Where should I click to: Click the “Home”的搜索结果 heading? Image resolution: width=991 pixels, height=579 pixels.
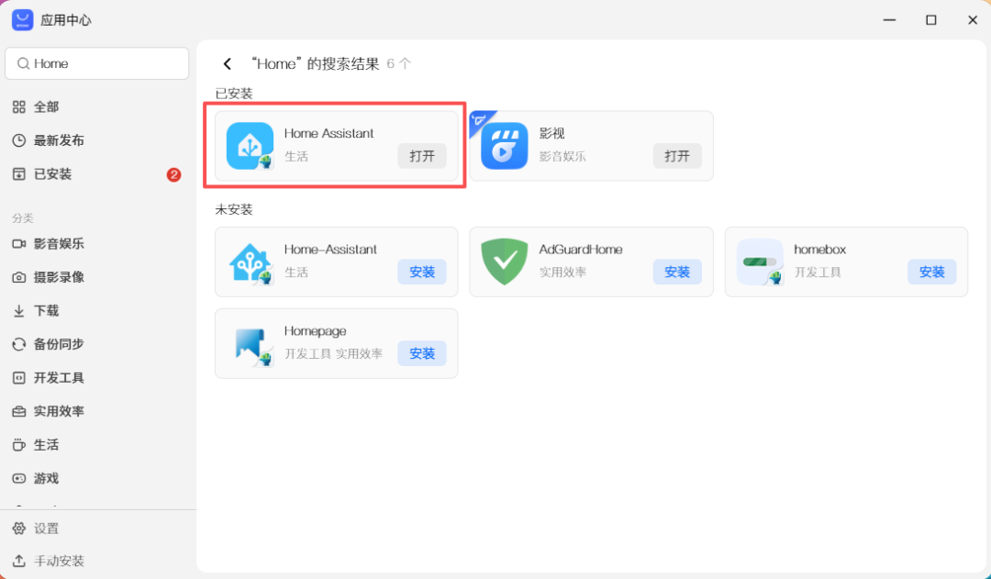click(315, 64)
